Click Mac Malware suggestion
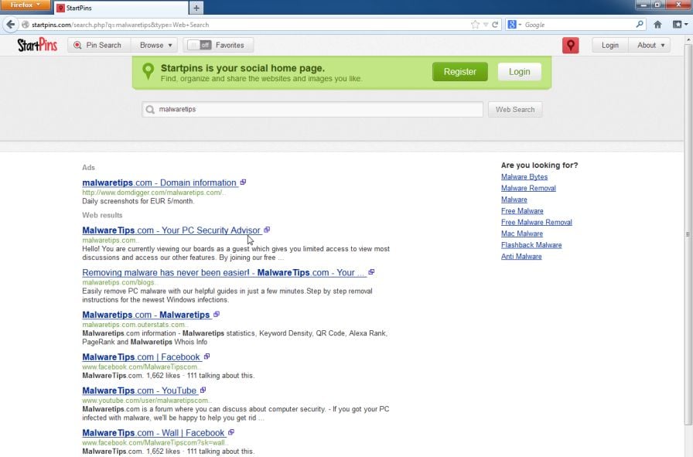 tap(522, 234)
